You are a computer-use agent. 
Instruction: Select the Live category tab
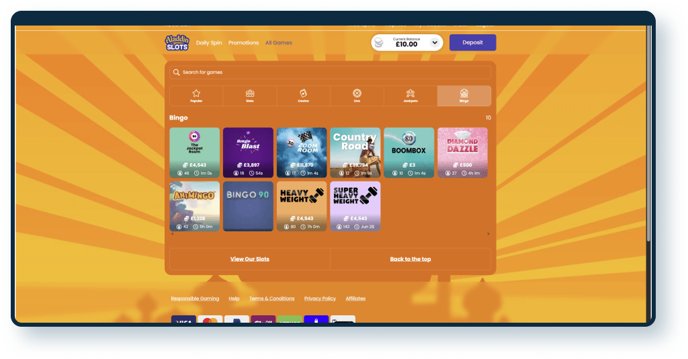click(x=357, y=95)
